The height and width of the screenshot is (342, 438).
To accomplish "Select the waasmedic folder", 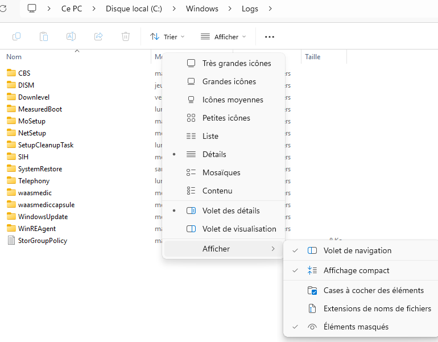I will point(29,193).
